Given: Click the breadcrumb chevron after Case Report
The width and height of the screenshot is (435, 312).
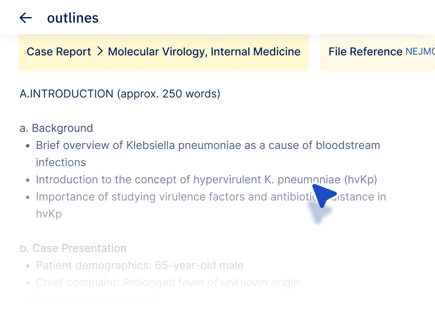Looking at the screenshot, I should point(100,51).
